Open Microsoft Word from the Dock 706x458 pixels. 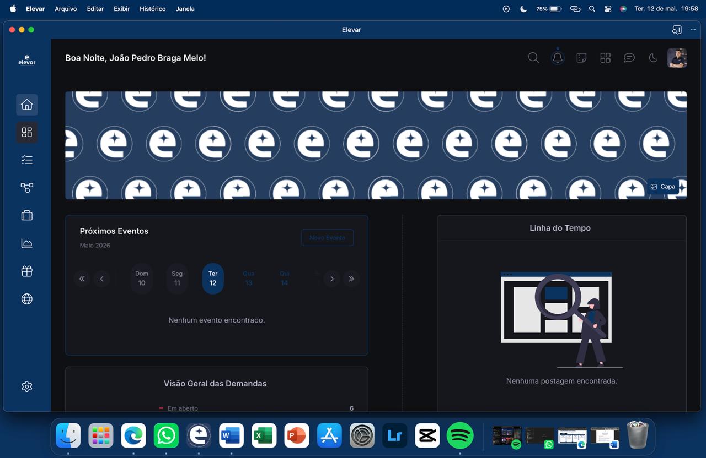click(x=231, y=435)
